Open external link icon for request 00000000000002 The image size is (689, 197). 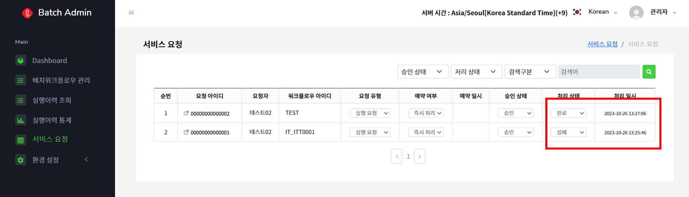point(186,113)
